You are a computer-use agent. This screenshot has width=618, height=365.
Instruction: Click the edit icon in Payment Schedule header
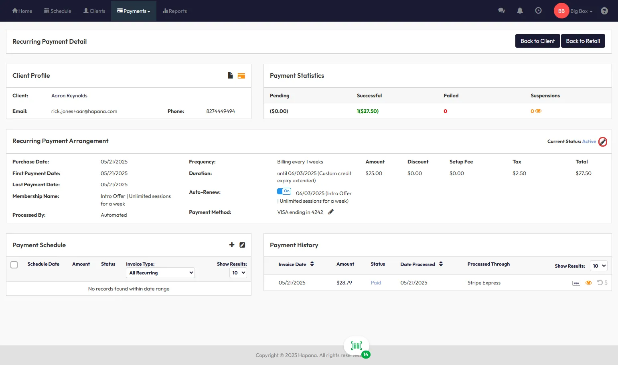[242, 245]
